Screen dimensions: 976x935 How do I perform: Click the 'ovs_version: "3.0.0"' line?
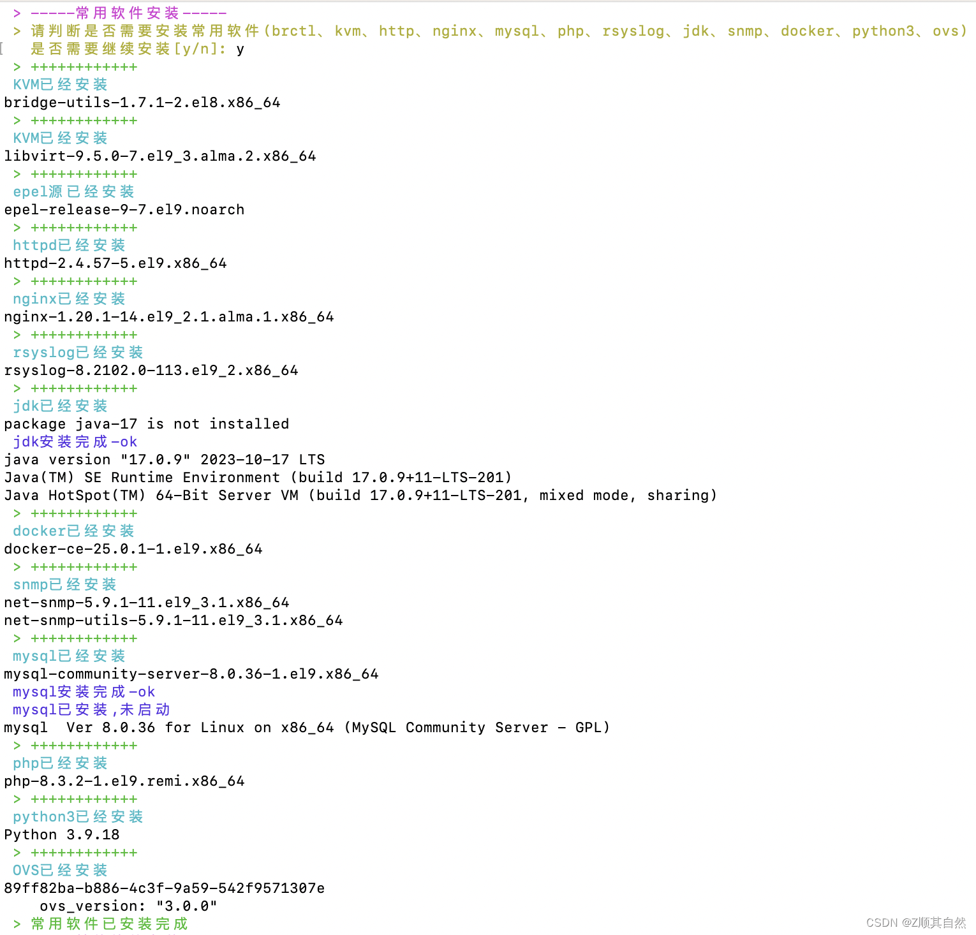(x=128, y=906)
